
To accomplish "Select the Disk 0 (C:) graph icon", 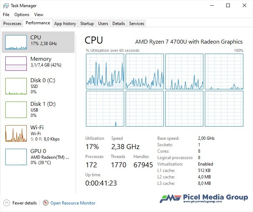I will click(16, 86).
